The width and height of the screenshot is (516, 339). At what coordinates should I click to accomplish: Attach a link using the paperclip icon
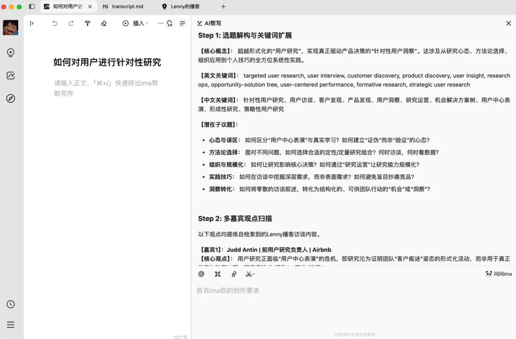234,274
